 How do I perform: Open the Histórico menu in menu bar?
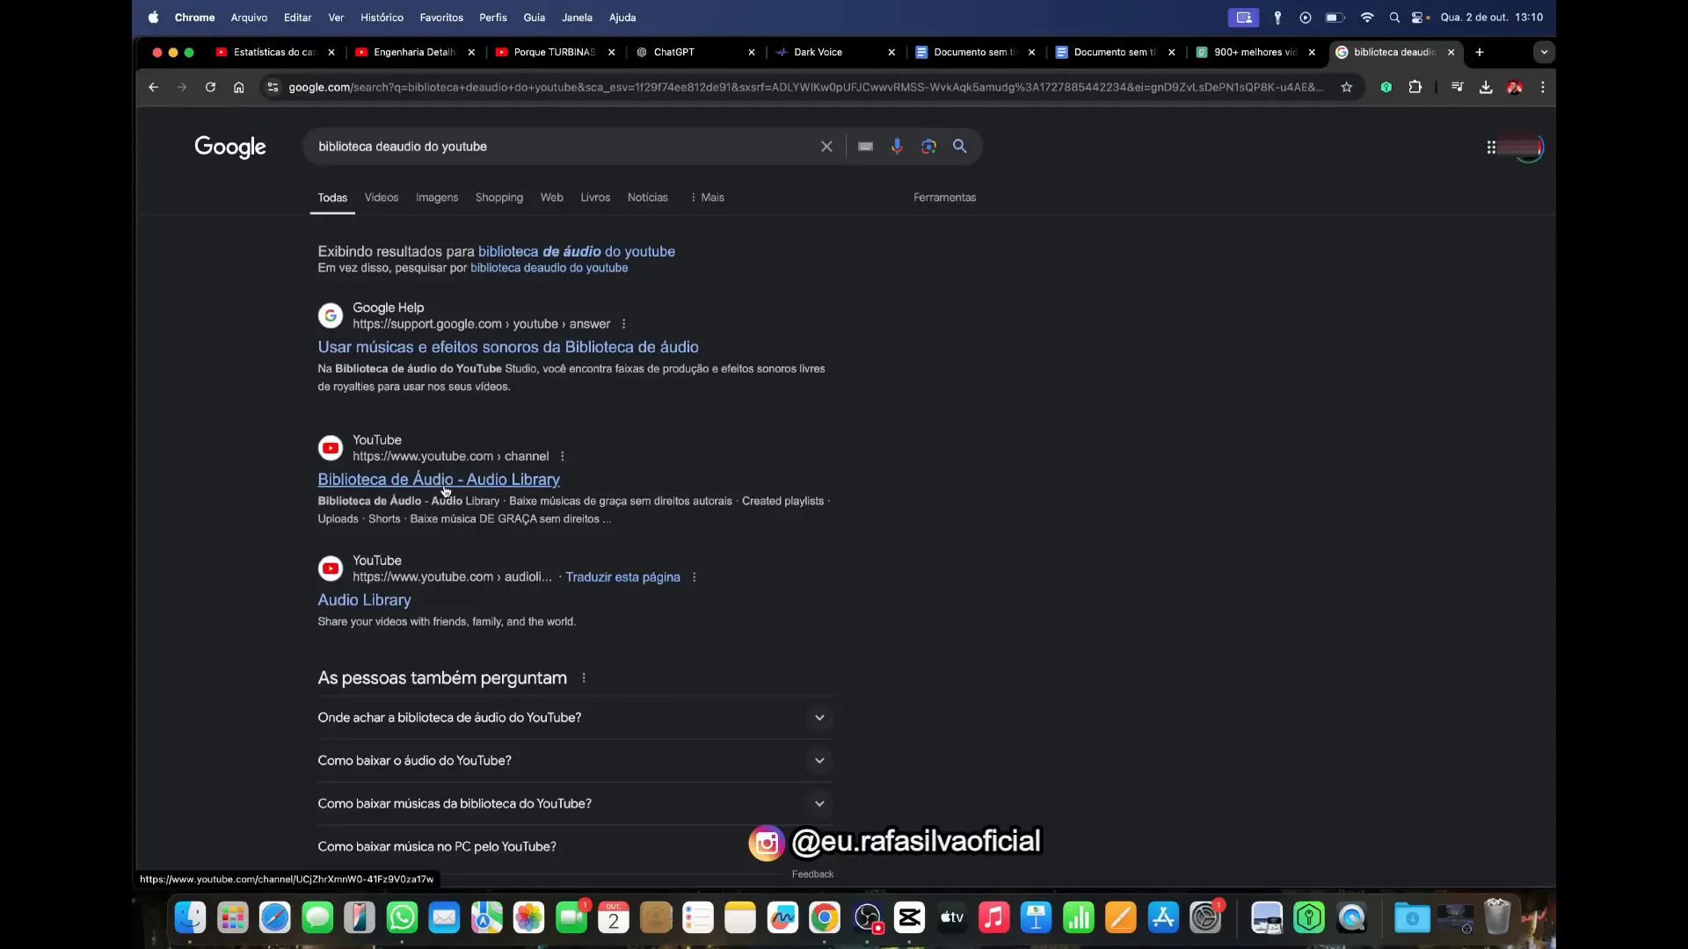tap(382, 18)
